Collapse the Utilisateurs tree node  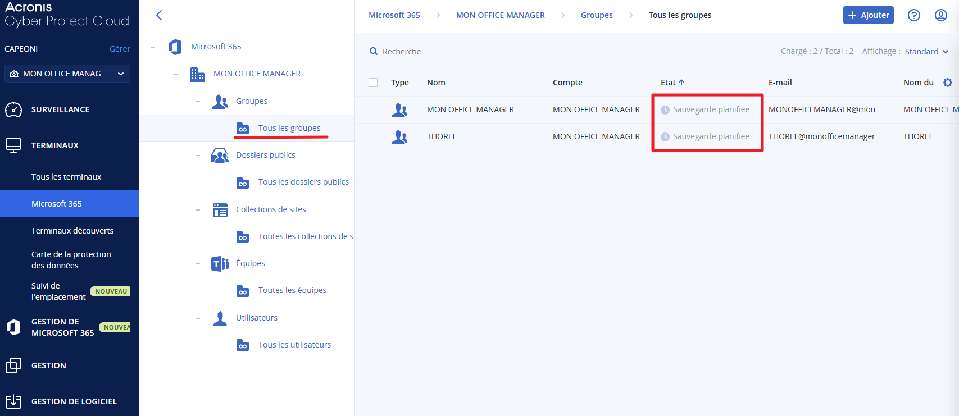(x=198, y=318)
